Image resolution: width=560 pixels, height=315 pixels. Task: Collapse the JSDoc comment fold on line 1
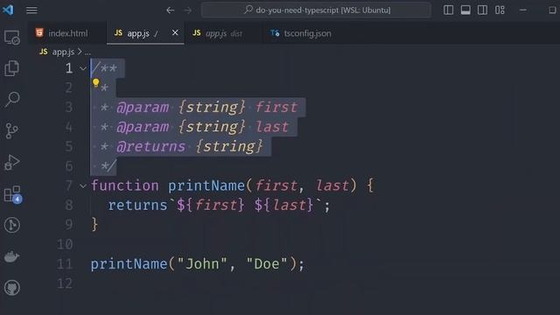pos(83,68)
